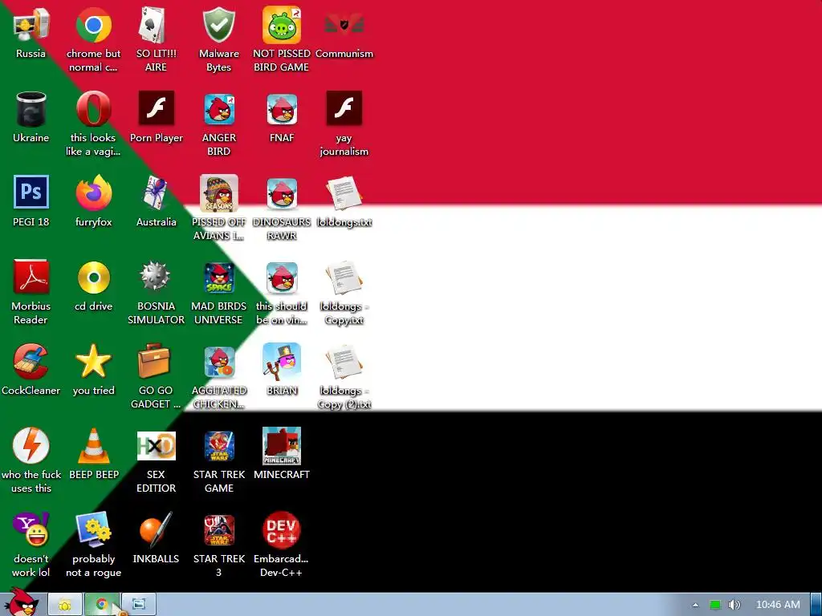The height and width of the screenshot is (616, 822).
Task: Open the volume speaker tray icon
Action: [x=735, y=605]
